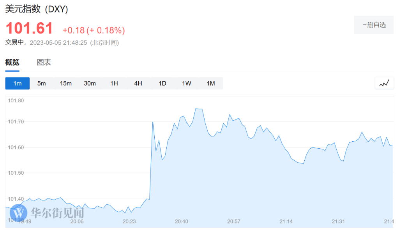Select the 15m timeframe
Viewport: 399px width, 230px height.
point(66,83)
